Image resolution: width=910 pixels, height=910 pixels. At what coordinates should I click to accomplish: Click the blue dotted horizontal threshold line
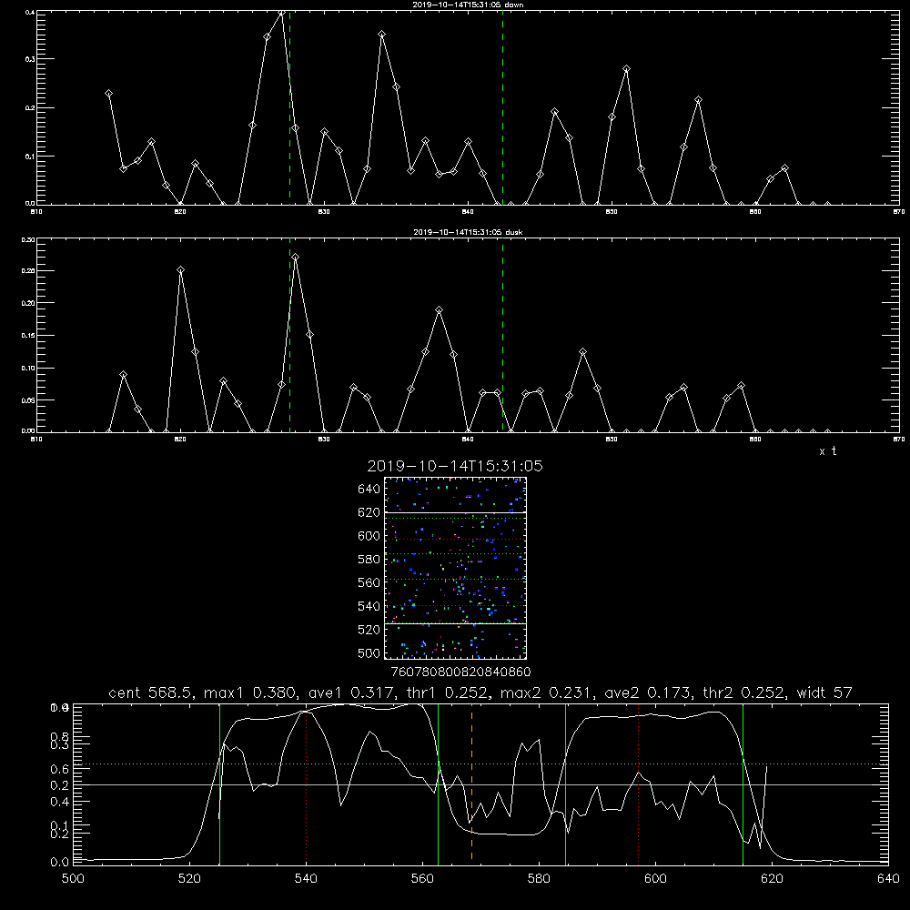(x=480, y=763)
